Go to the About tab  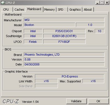click(88, 10)
